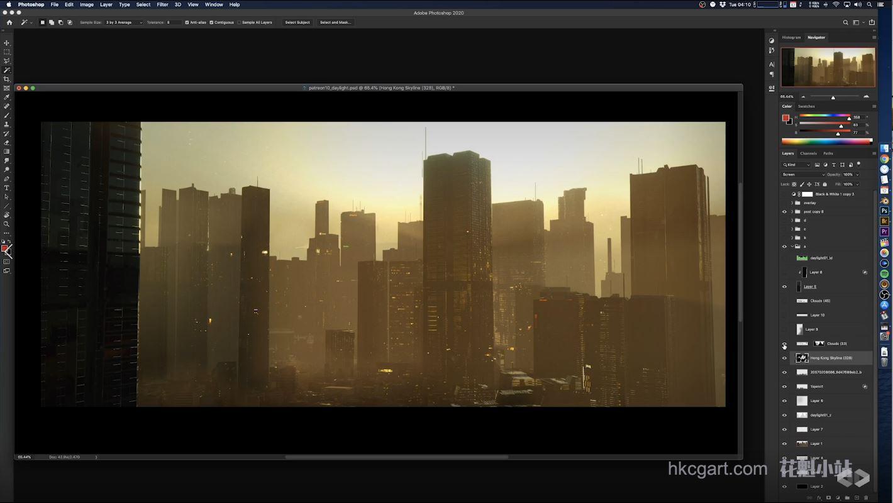Screen dimensions: 893x503
Task: Click the Tolerance input field
Action: pos(174,22)
